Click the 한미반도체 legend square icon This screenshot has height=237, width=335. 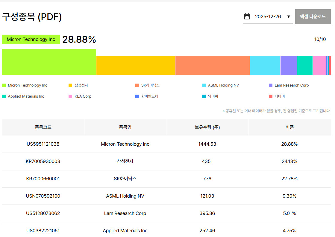pos(137,96)
